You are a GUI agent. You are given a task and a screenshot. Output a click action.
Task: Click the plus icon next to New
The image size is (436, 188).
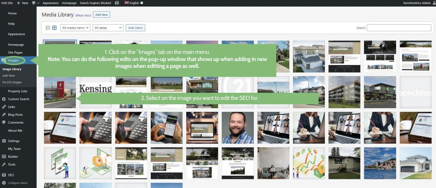coord(19,3)
